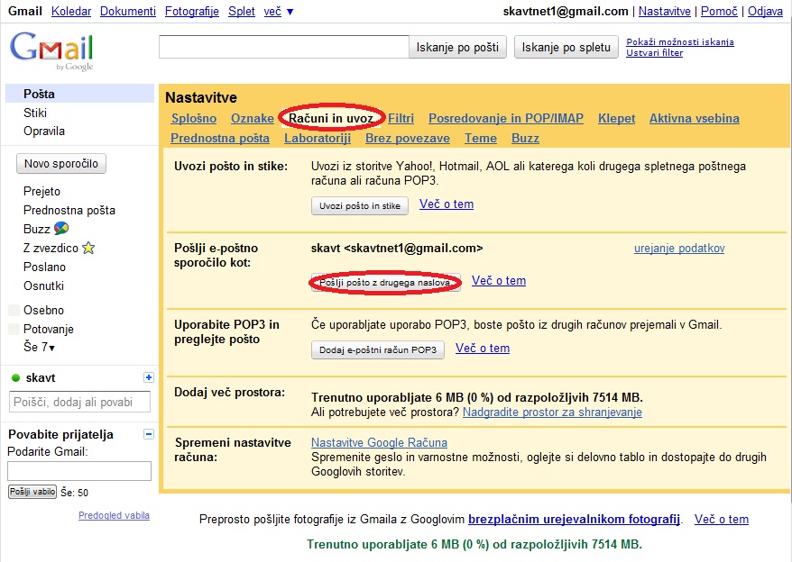Click 'Več o tem' next to import button
792x562 pixels.
[447, 204]
